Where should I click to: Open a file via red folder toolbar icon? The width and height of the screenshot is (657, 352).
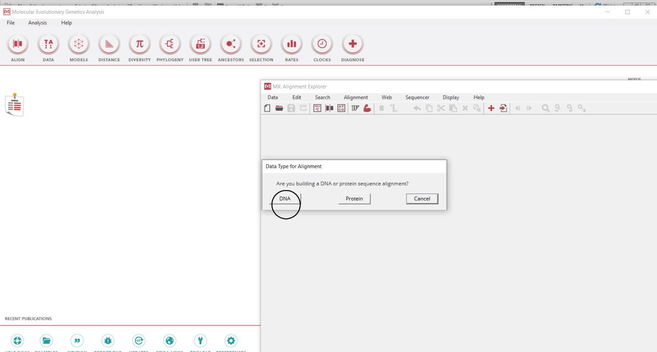[279, 108]
